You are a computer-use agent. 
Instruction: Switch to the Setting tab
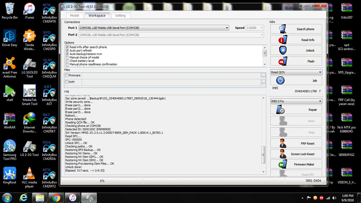[x=120, y=16]
